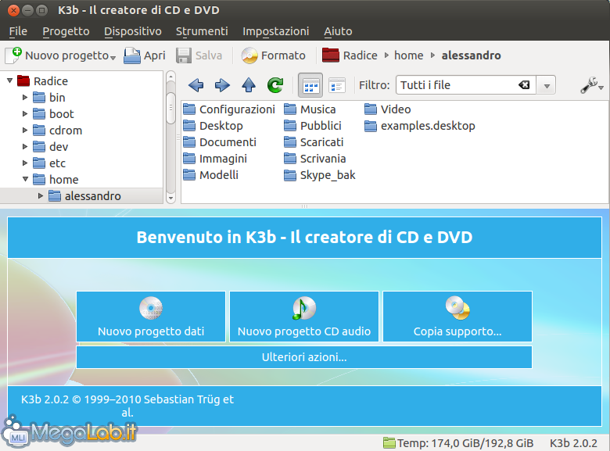This screenshot has width=610, height=451.
Task: Select the Documenti folder
Action: pos(220,142)
